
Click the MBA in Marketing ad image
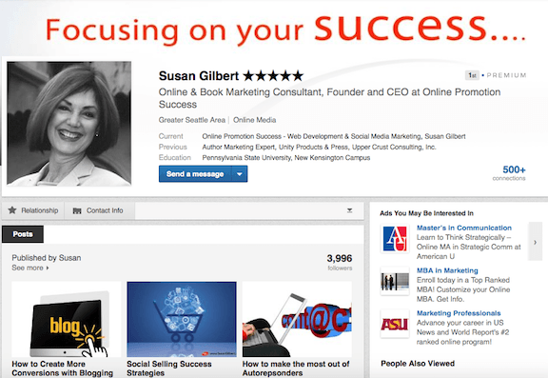pos(395,282)
